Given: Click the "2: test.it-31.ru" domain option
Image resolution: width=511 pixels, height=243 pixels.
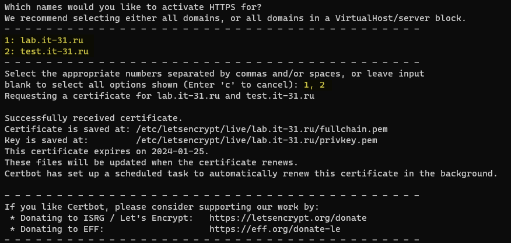Looking at the screenshot, I should 46,51.
